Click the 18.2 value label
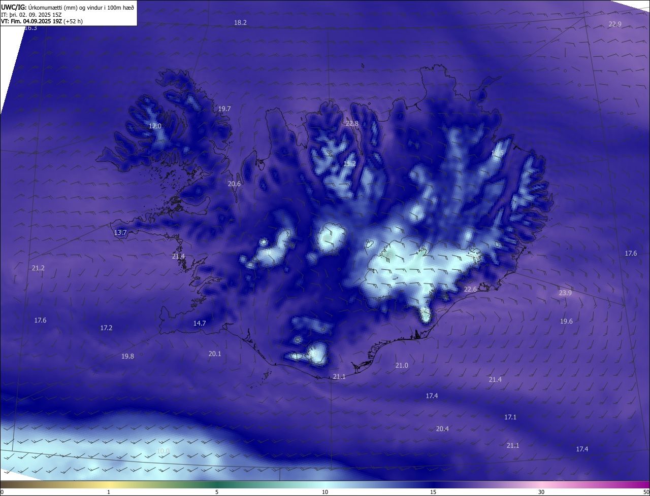The image size is (650, 496). point(240,23)
